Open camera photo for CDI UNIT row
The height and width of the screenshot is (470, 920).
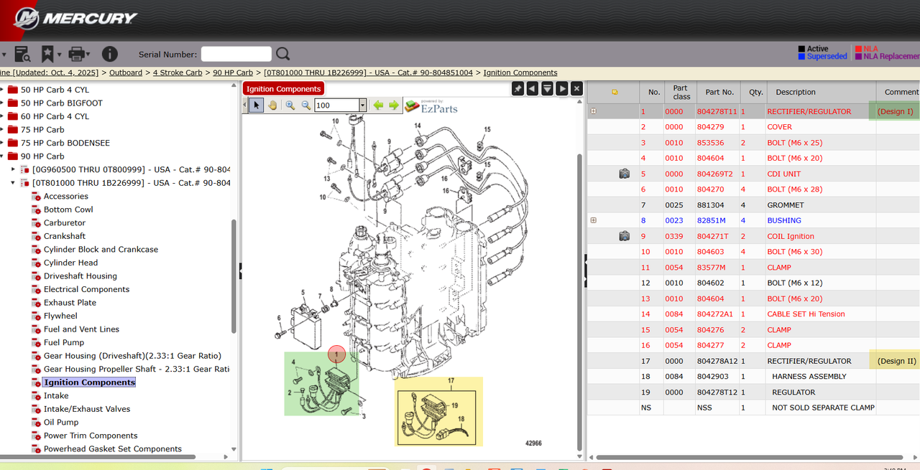tap(624, 174)
